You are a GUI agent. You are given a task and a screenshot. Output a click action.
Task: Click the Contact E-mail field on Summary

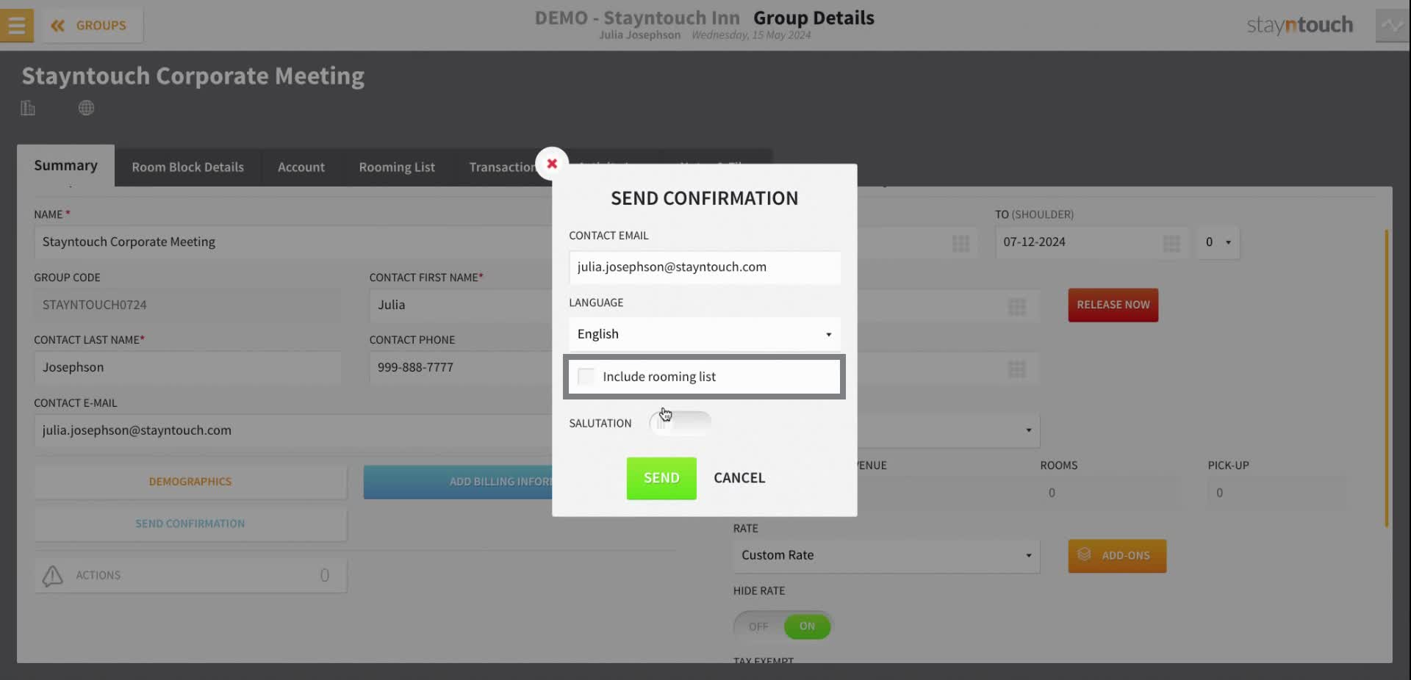click(292, 430)
